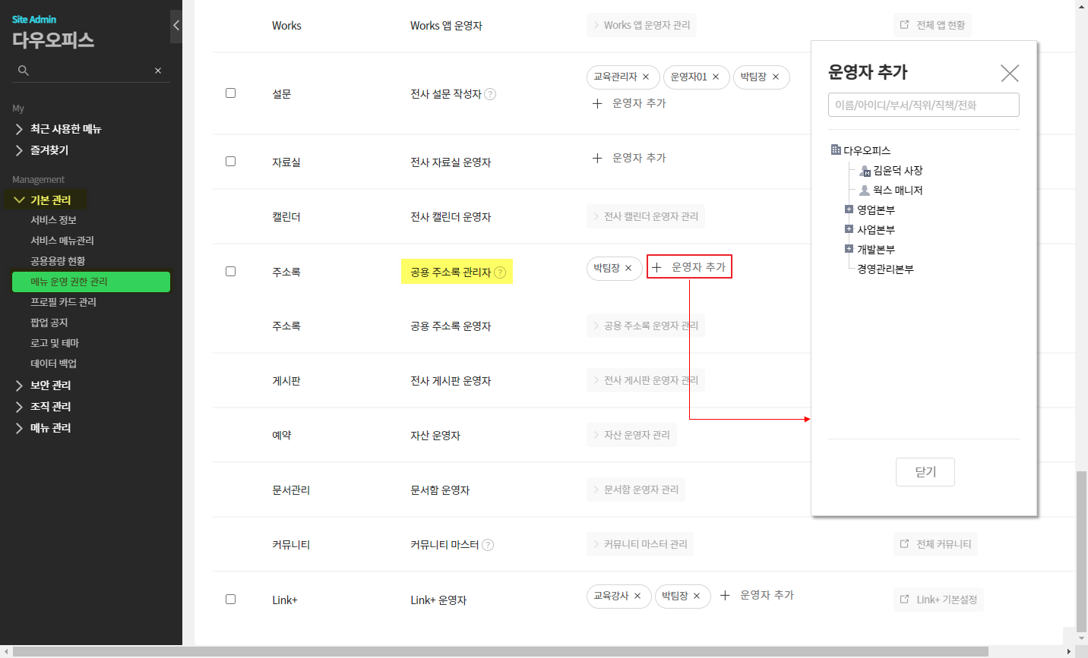Clear the sidebar search with X icon
Viewport: 1088px width, 658px height.
click(158, 71)
